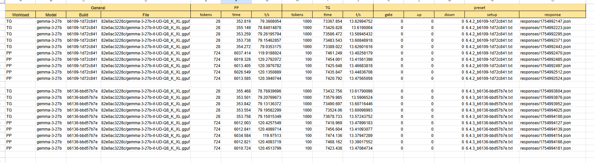Select the cell with 13.62601616

point(358,46)
